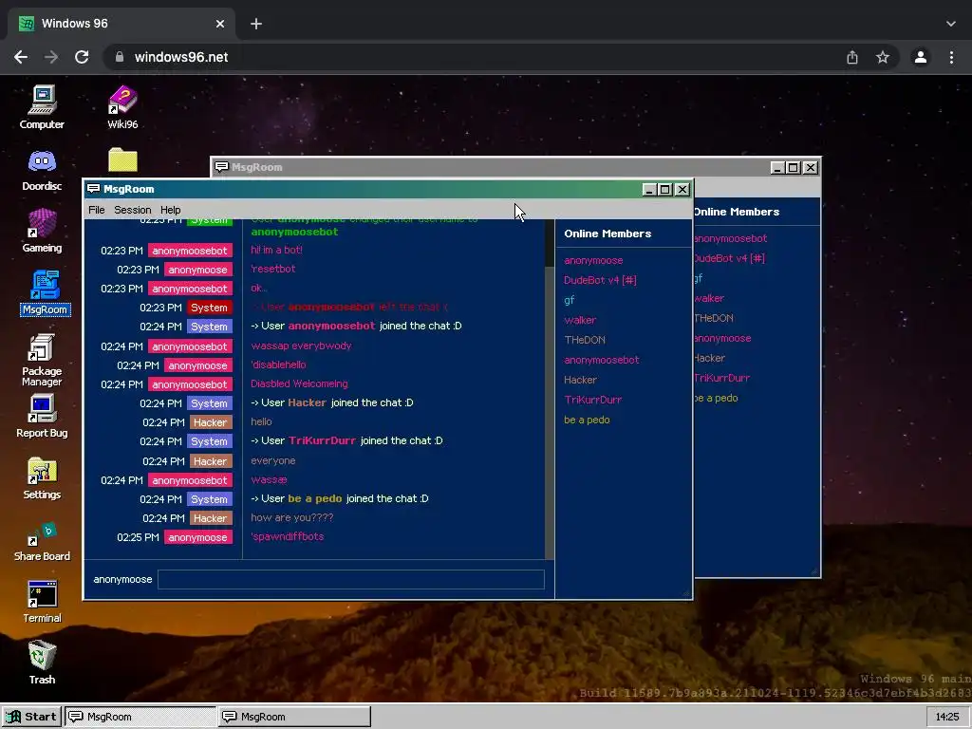
Task: Open the Share Board desktop icon
Action: point(42,541)
